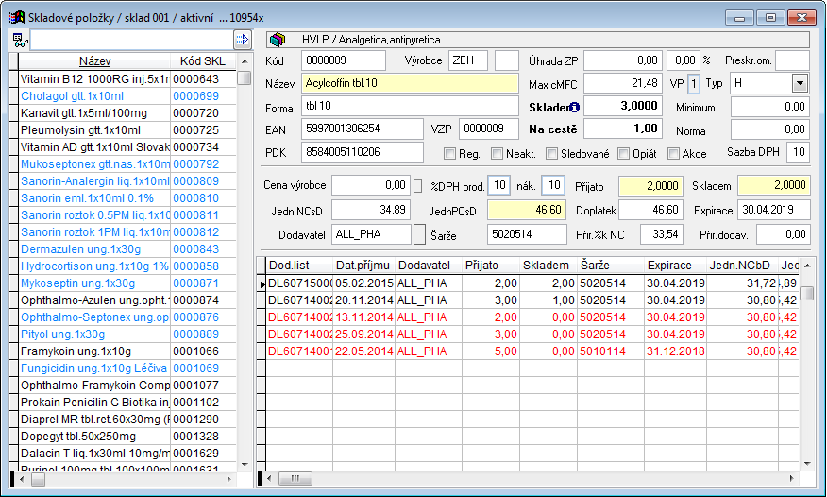Click the small button next to Dodavatel field
Viewport: 827px width, 497px height.
(x=419, y=233)
